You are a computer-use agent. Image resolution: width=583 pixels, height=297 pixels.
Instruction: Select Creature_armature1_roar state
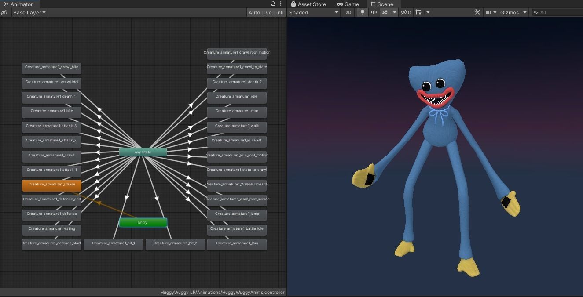point(237,112)
